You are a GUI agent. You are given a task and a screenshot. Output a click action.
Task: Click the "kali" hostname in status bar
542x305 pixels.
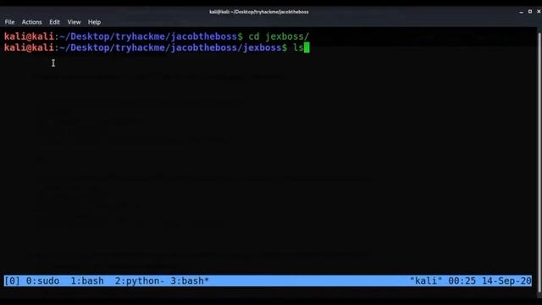pos(426,280)
